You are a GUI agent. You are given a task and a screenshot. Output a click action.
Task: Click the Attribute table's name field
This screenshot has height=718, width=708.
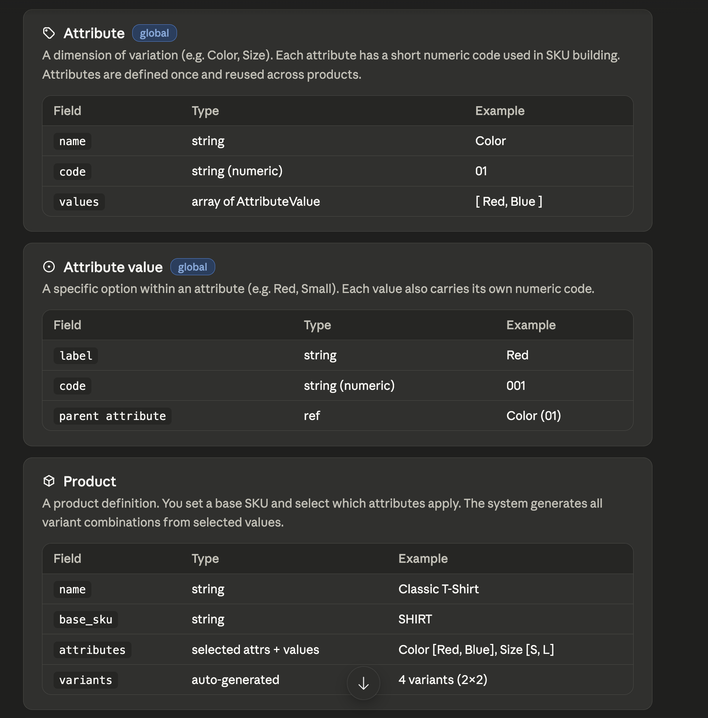(x=72, y=141)
